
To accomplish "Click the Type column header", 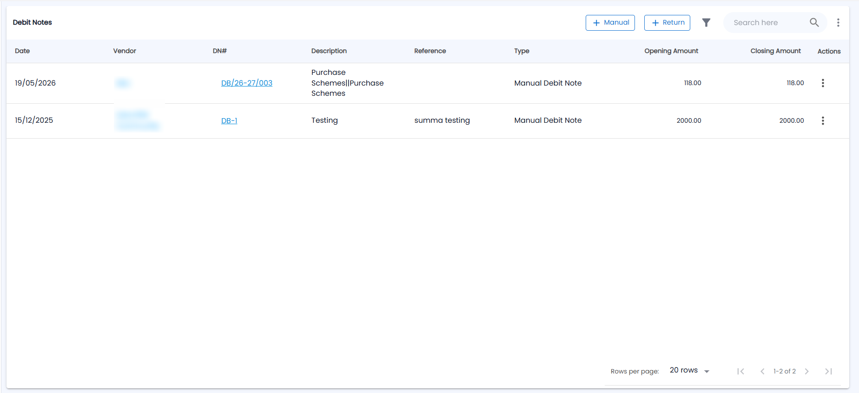I will click(522, 51).
